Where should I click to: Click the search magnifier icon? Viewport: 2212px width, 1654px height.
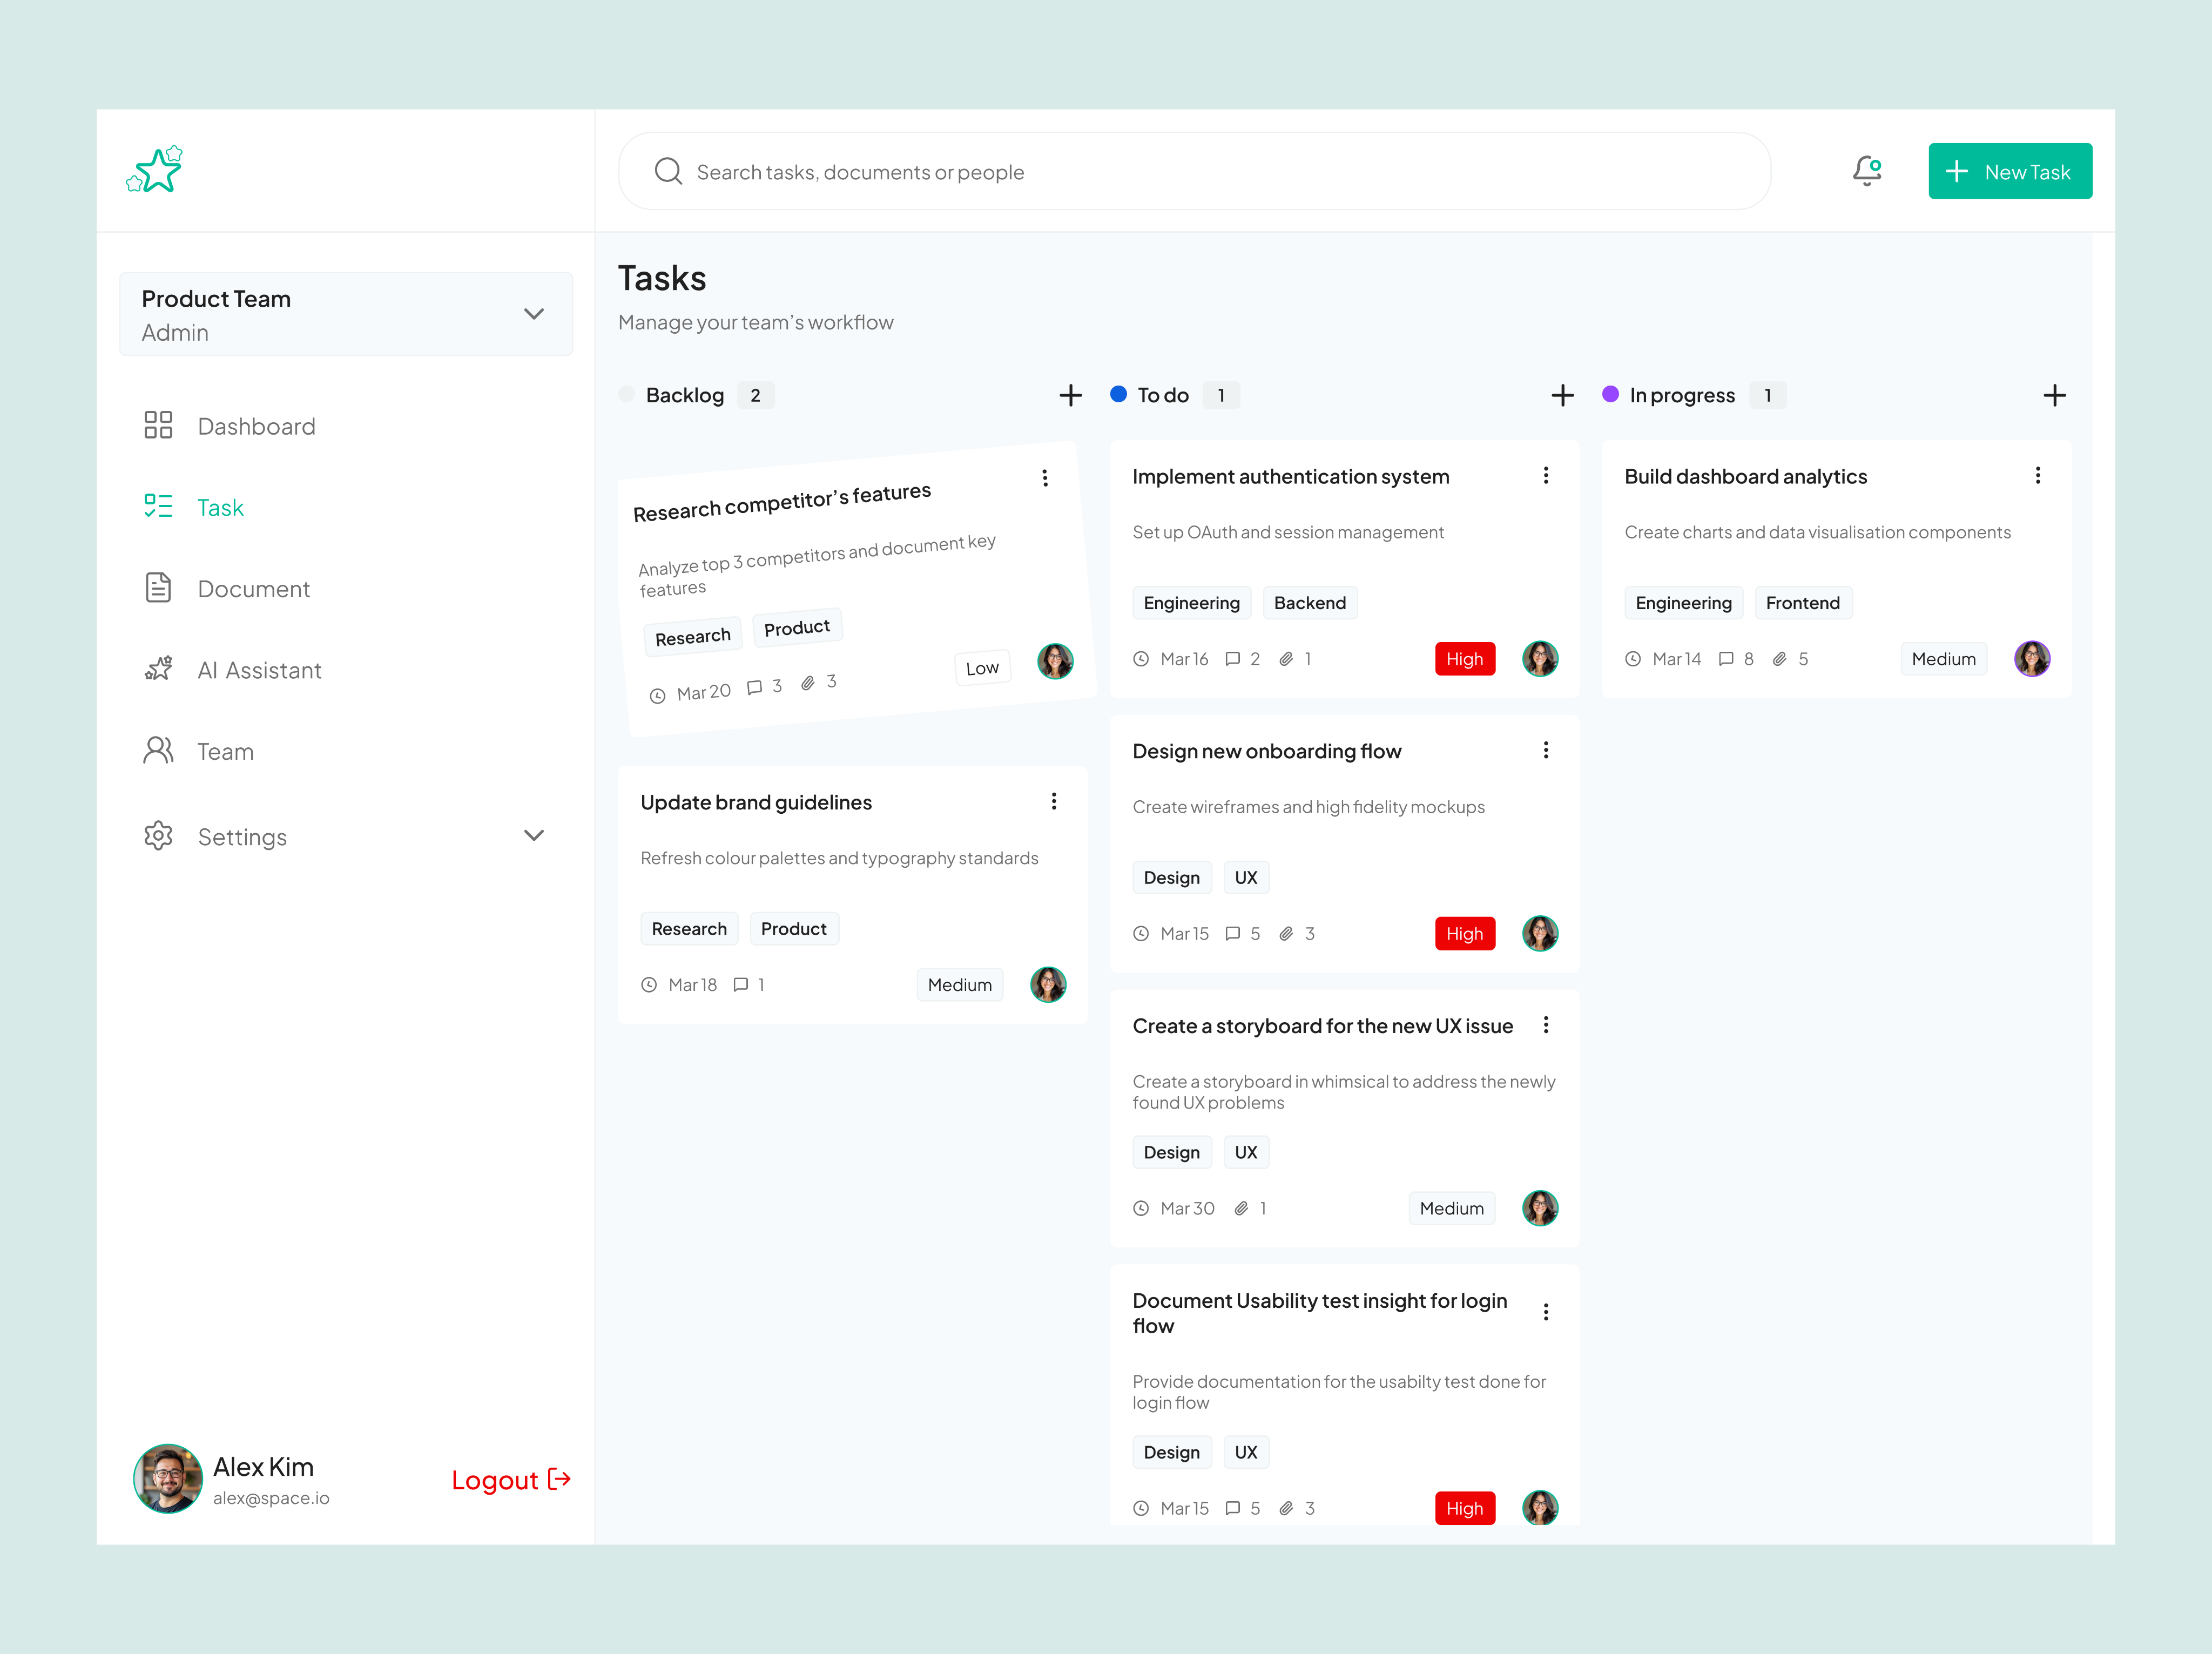(668, 171)
